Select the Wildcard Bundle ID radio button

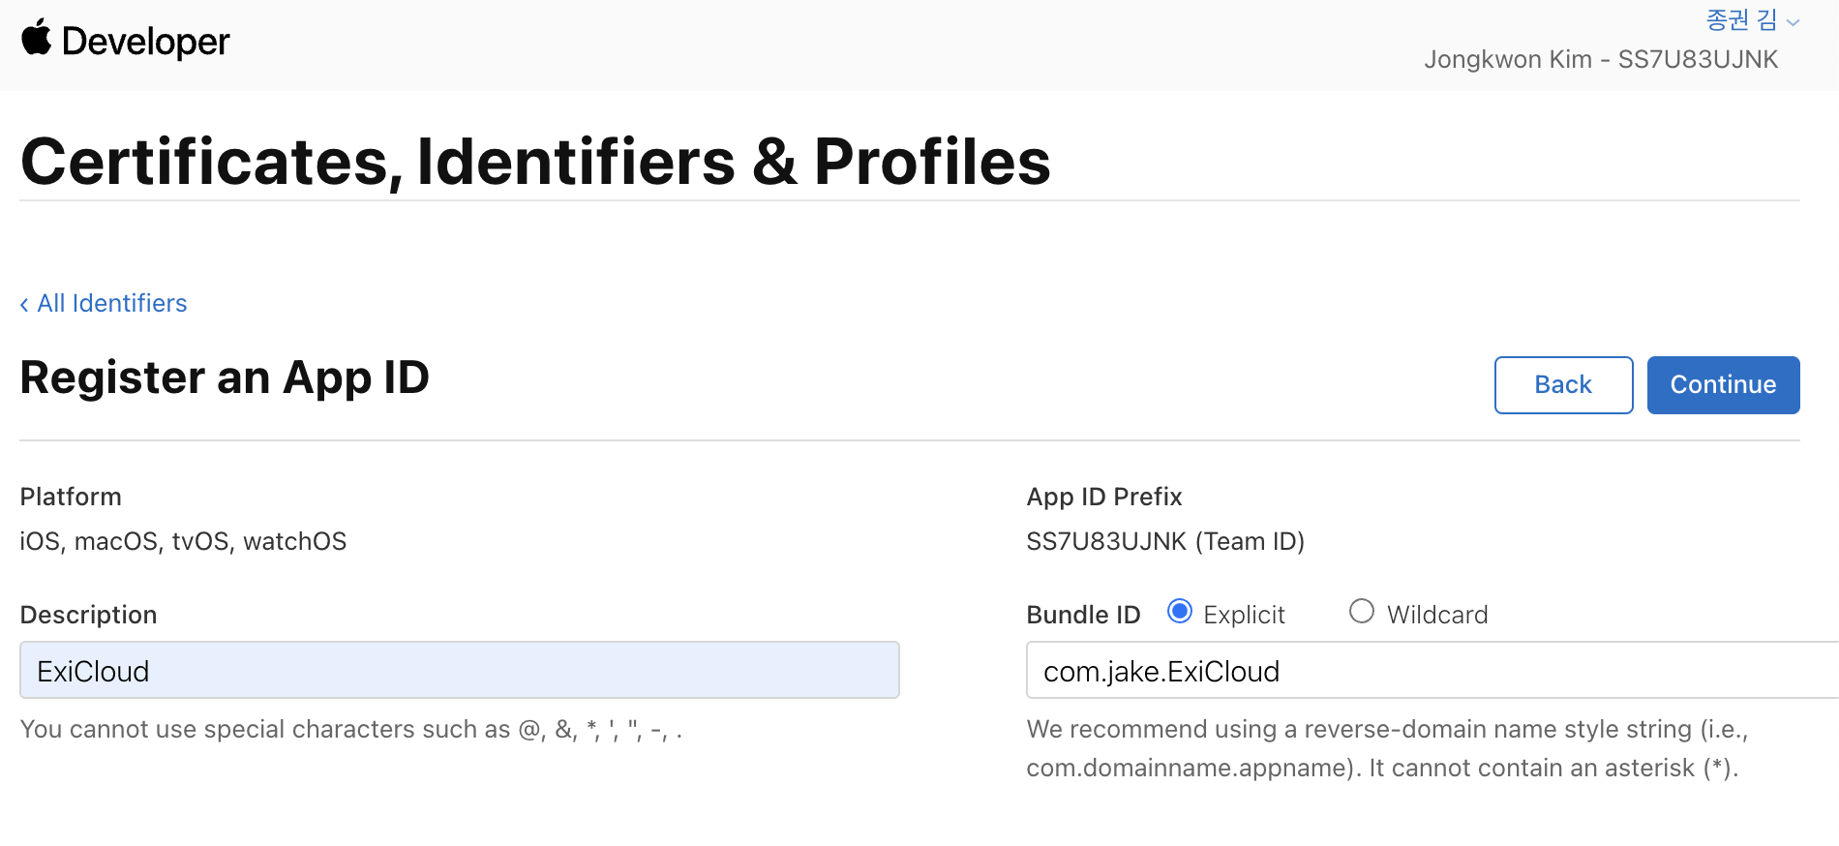[1361, 611]
